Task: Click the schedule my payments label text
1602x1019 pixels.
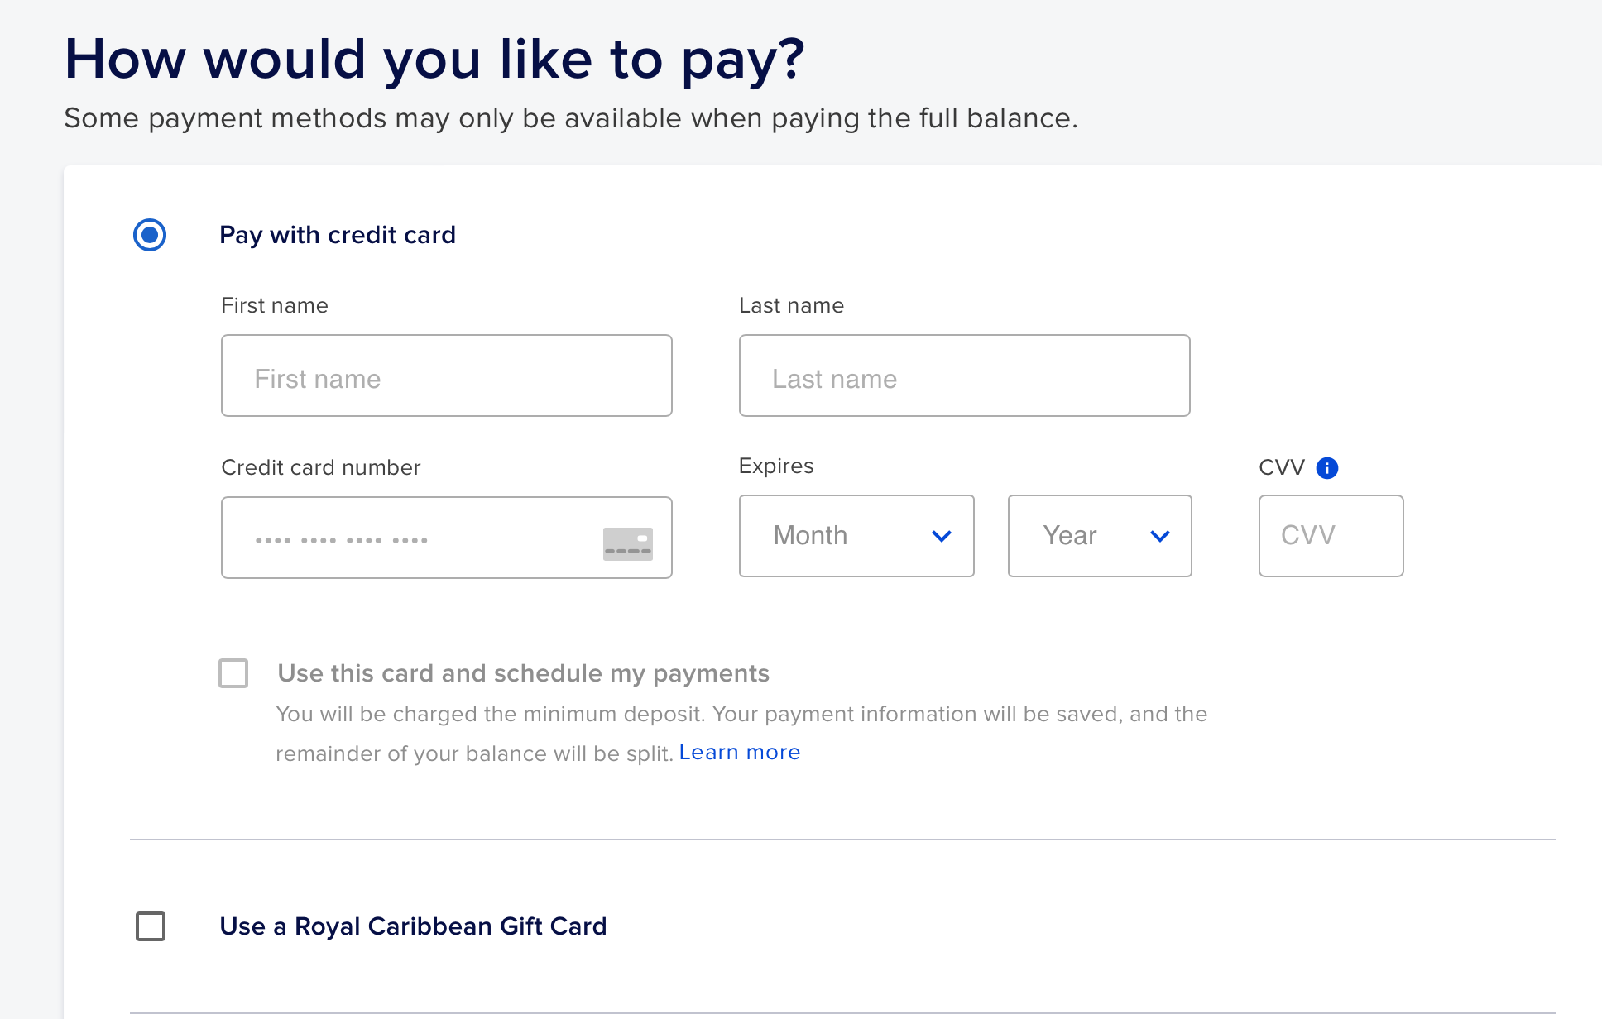Action: click(x=523, y=673)
